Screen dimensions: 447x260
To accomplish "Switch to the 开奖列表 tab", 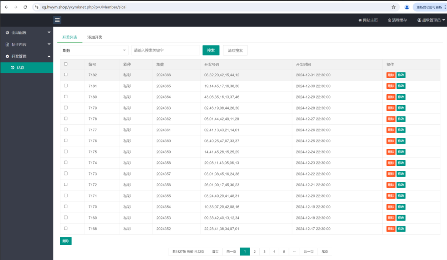I will (x=70, y=38).
